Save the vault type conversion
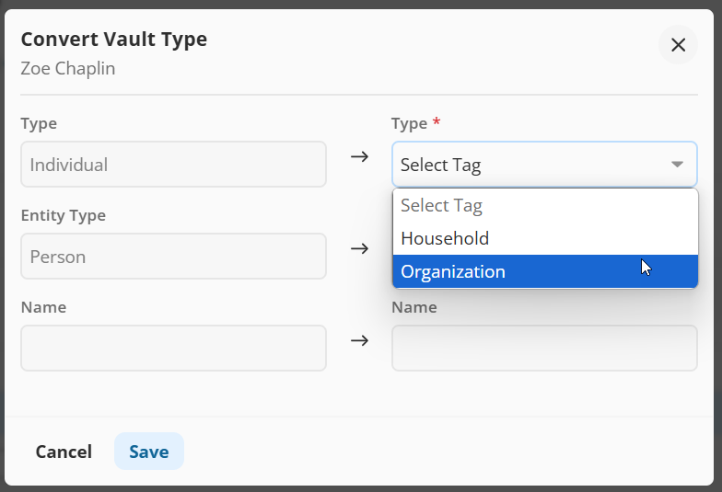This screenshot has width=722, height=492. (x=149, y=452)
